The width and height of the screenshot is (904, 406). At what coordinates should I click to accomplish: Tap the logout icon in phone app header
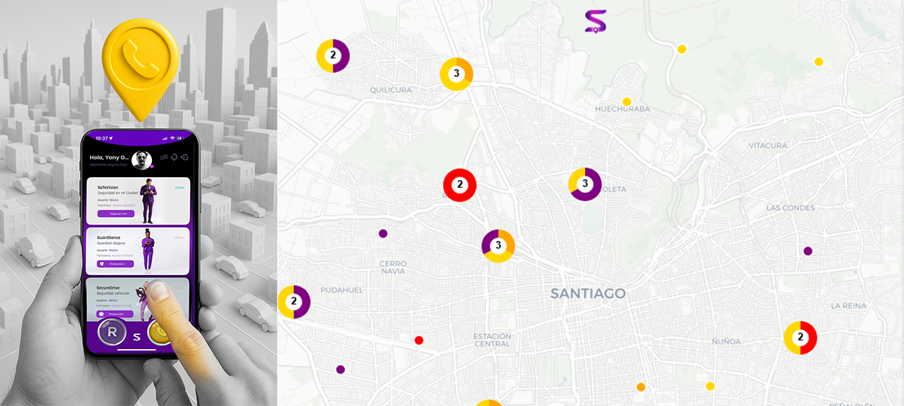click(x=184, y=157)
